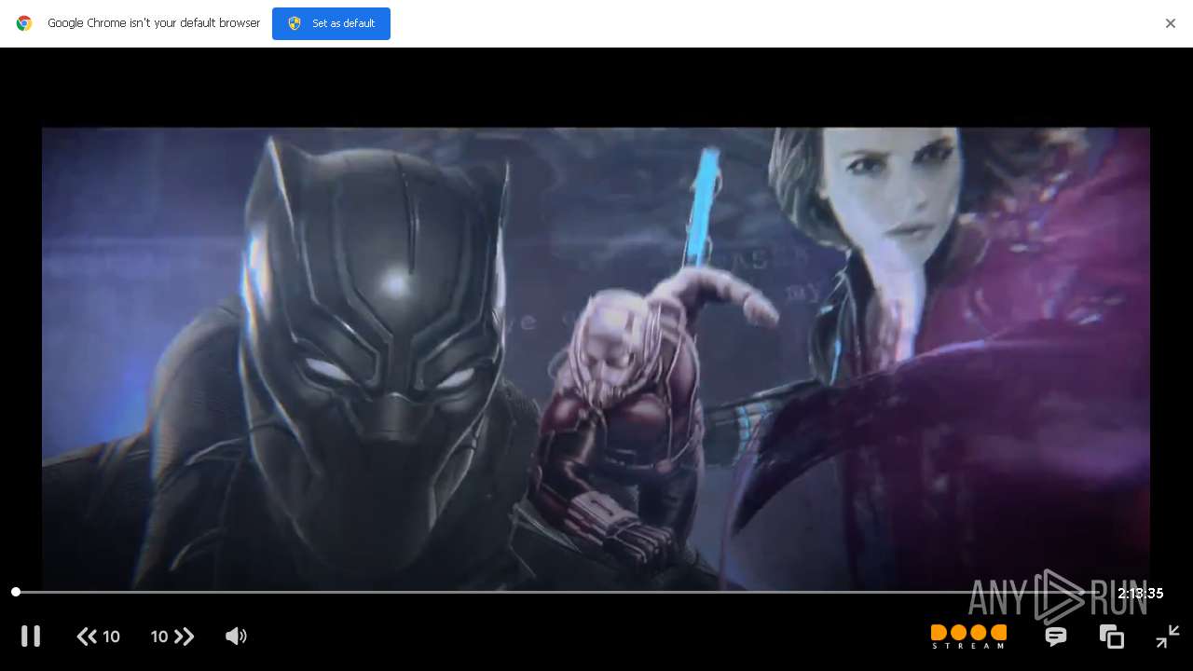Rewind the video 10 seconds
1193x671 pixels.
click(98, 637)
